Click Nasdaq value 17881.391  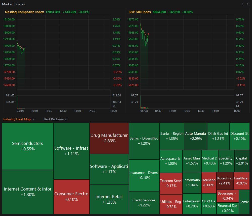pos(53,12)
